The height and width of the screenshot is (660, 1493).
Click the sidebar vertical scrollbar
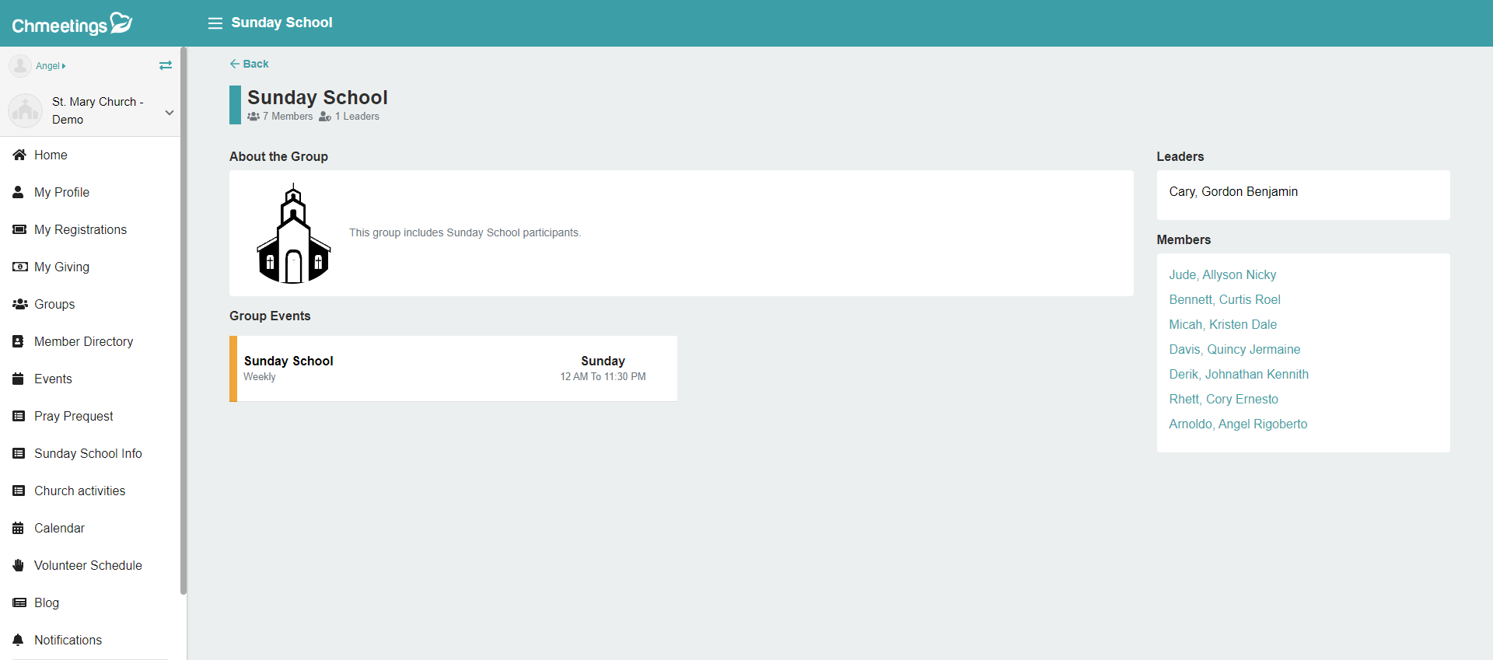[x=184, y=320]
